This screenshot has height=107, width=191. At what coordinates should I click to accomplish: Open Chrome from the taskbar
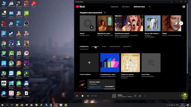[x=22, y=105]
